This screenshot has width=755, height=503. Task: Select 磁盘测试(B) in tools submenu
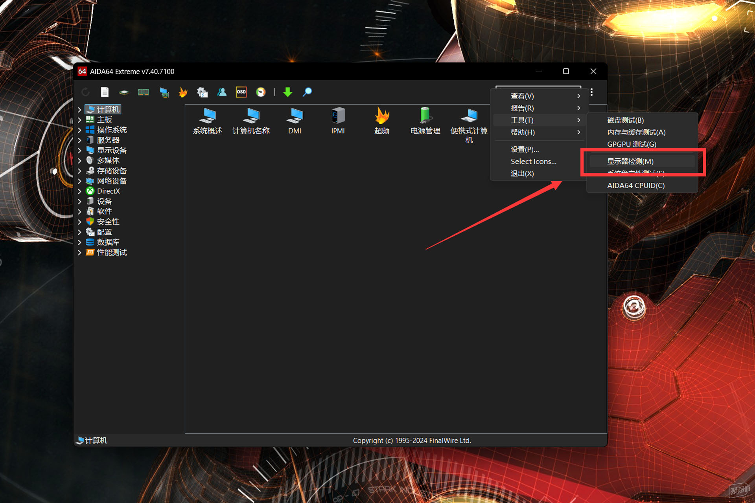point(642,120)
